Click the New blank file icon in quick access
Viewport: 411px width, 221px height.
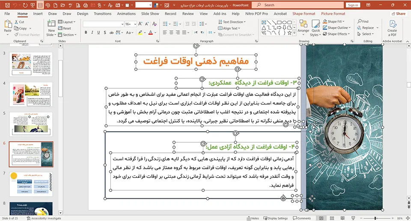55,5
